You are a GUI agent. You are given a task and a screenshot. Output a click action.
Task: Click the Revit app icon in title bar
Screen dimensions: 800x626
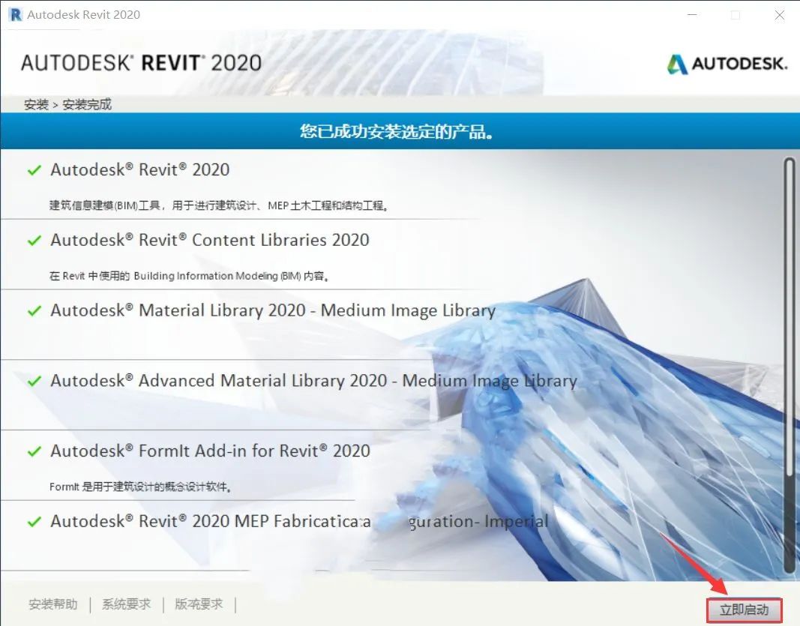pos(16,14)
